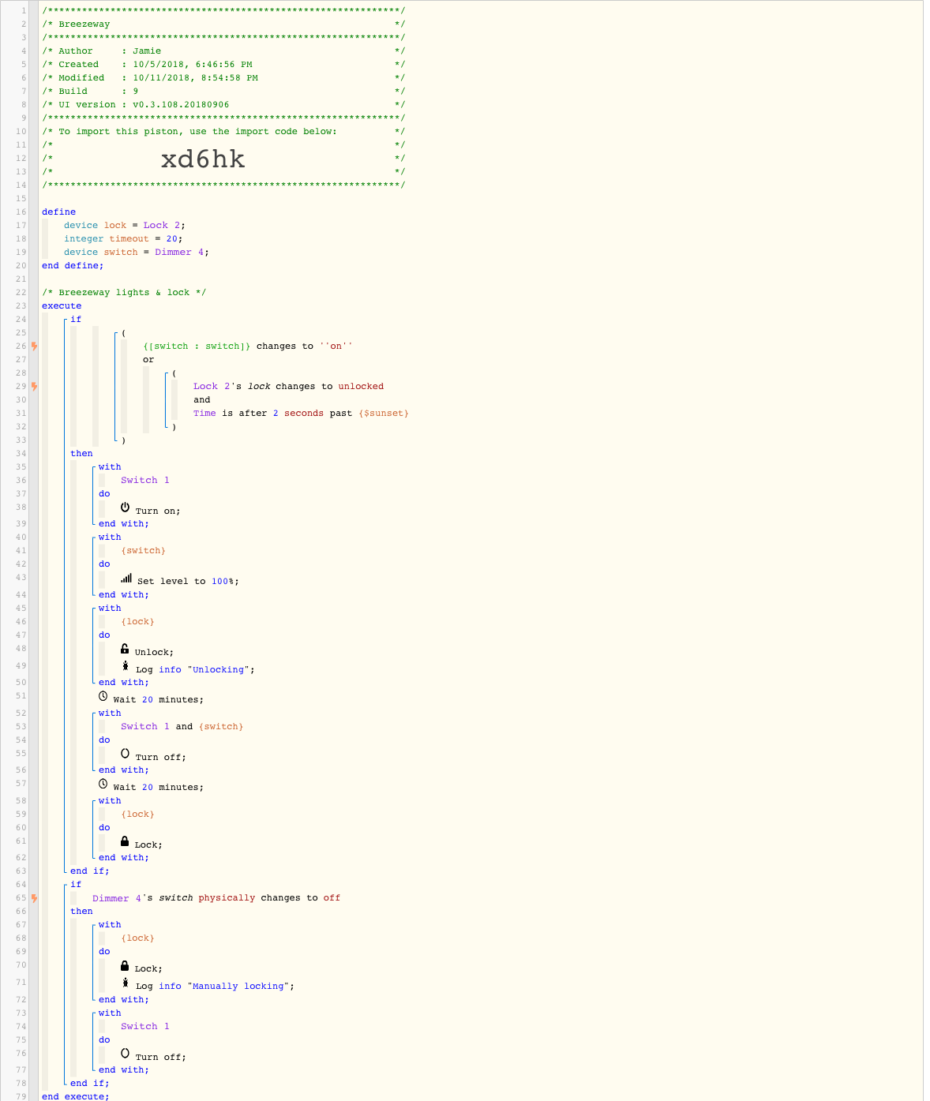
Task: Click the 'device switch = Dimmer 4;' definition
Action: point(137,252)
